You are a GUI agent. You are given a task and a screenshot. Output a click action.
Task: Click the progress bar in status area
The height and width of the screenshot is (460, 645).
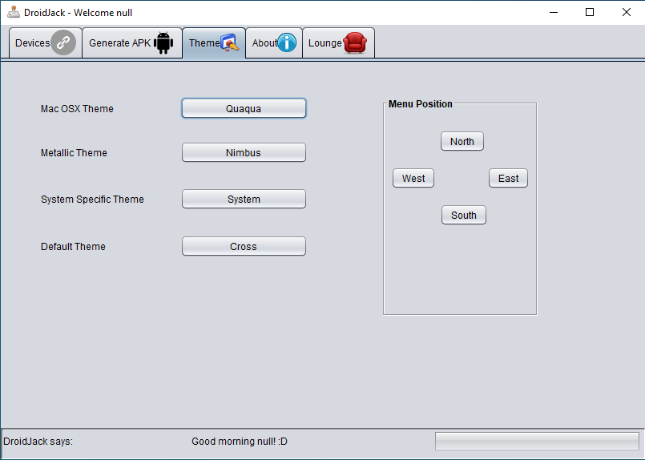(x=537, y=441)
